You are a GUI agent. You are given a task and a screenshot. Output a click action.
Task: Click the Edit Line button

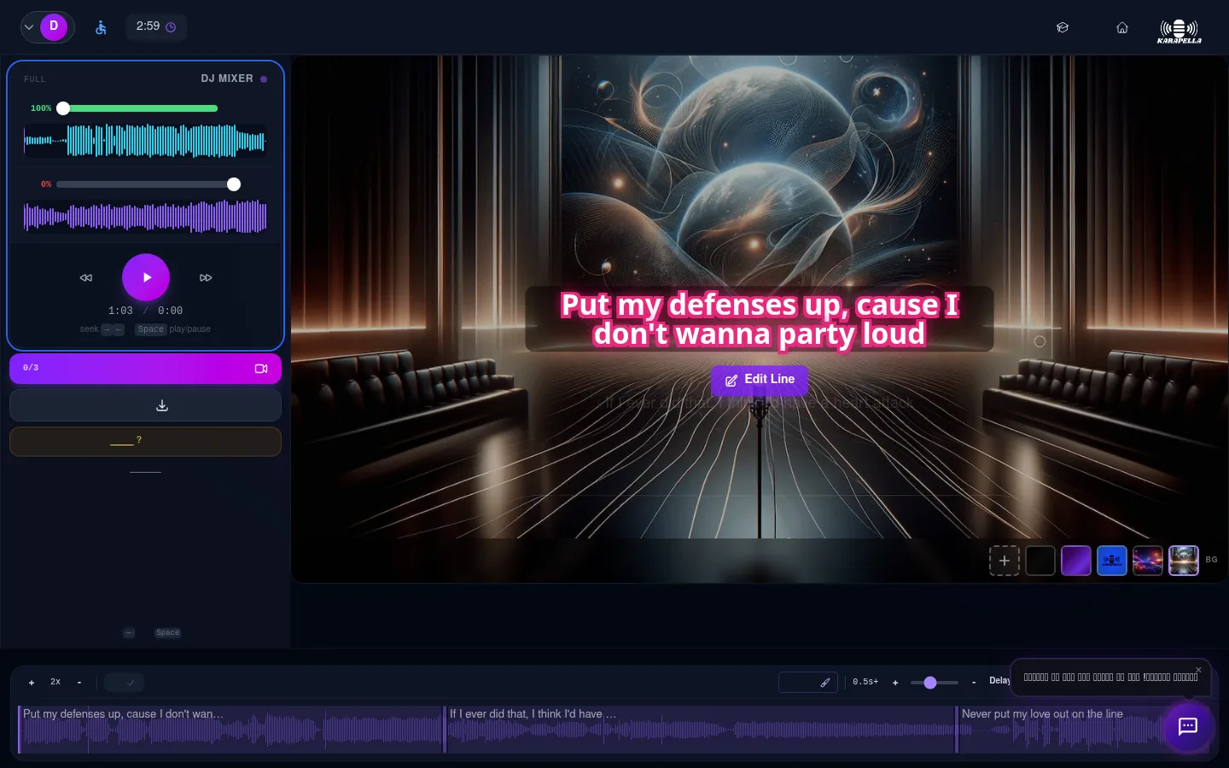pos(760,380)
